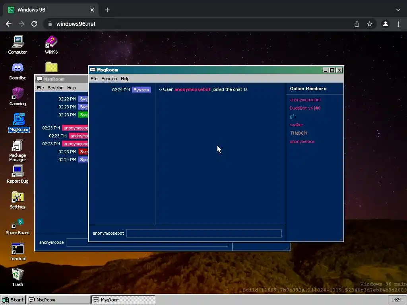
Task: Select walker in Online Members list
Action: coord(297,125)
